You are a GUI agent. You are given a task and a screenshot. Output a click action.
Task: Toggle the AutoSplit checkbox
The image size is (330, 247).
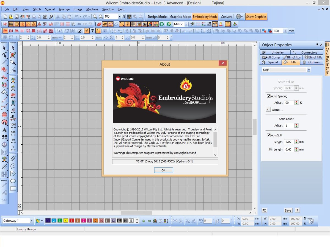(x=269, y=135)
